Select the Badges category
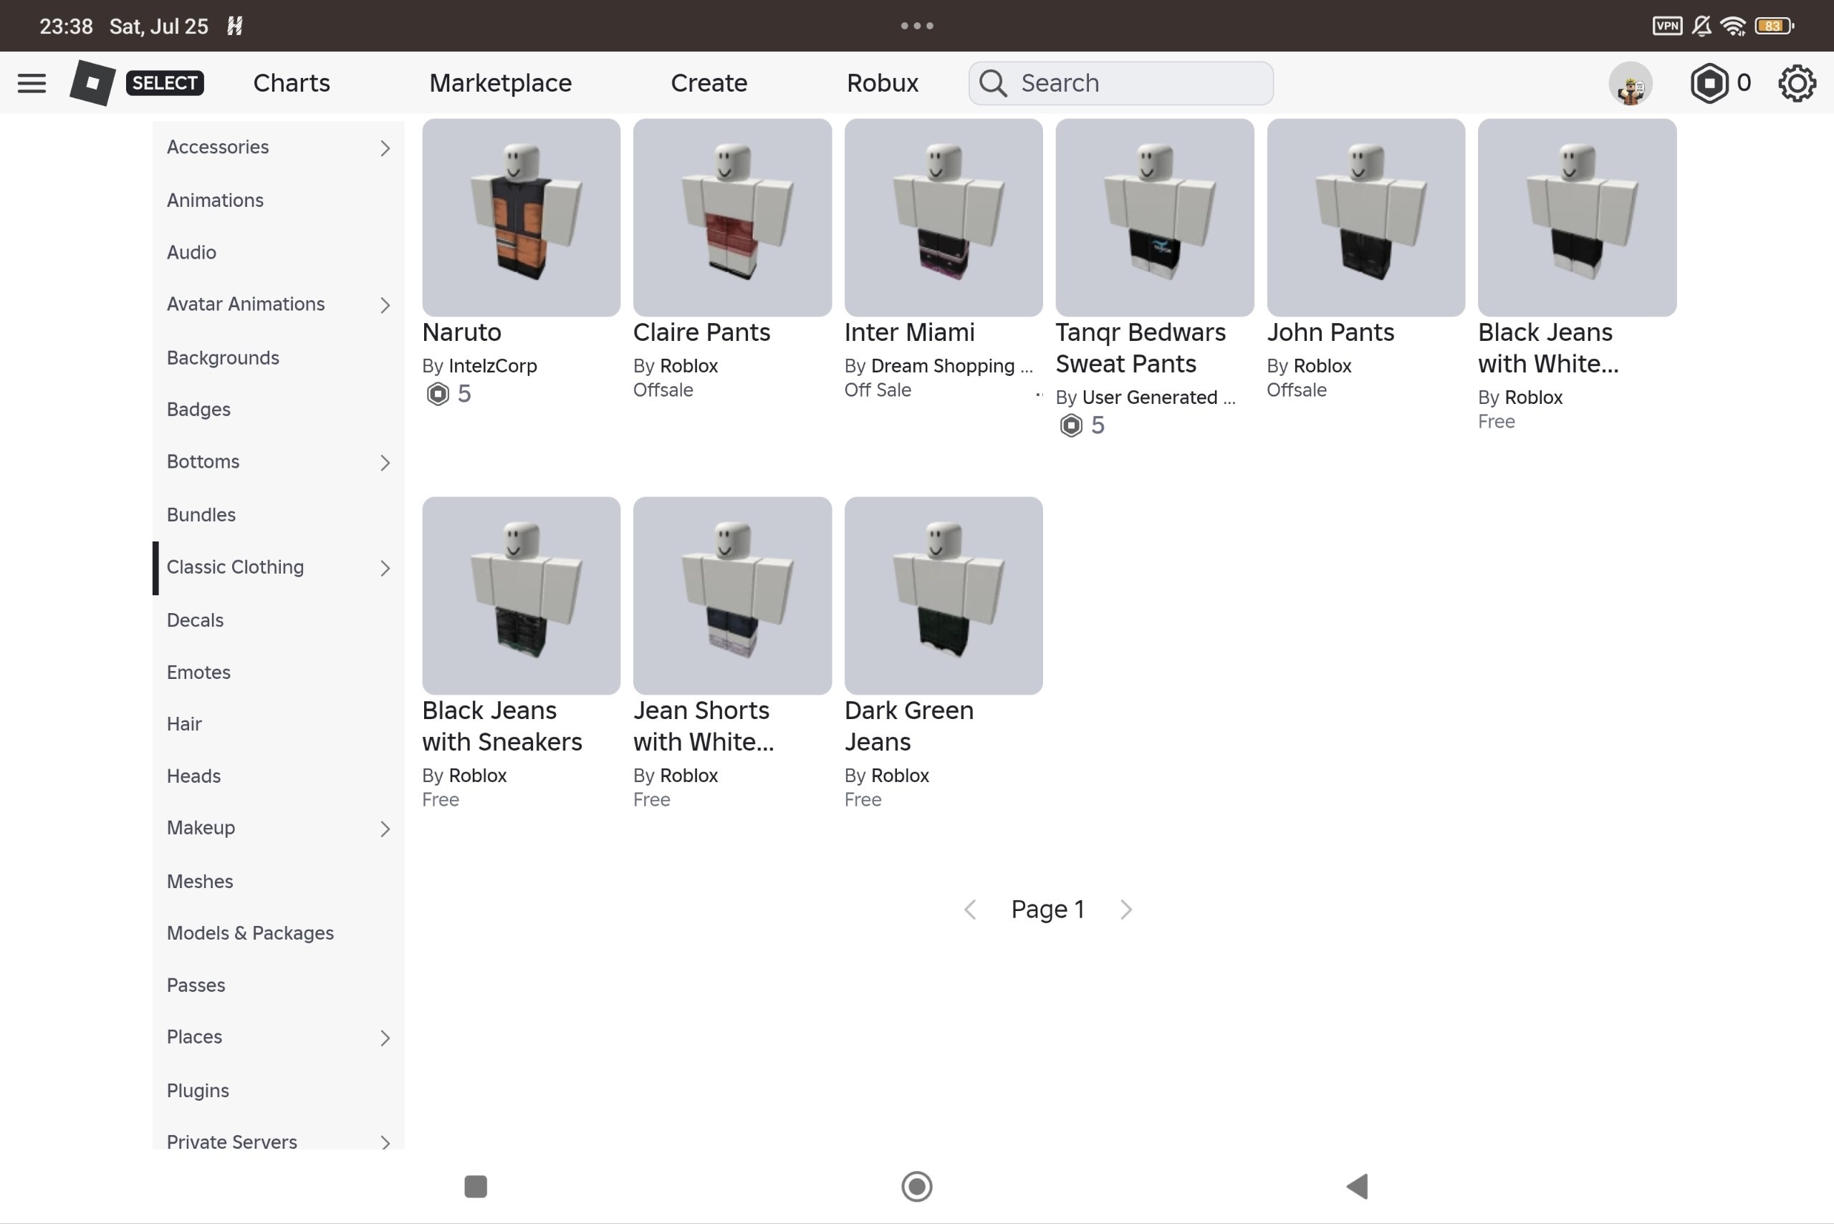 coord(198,409)
